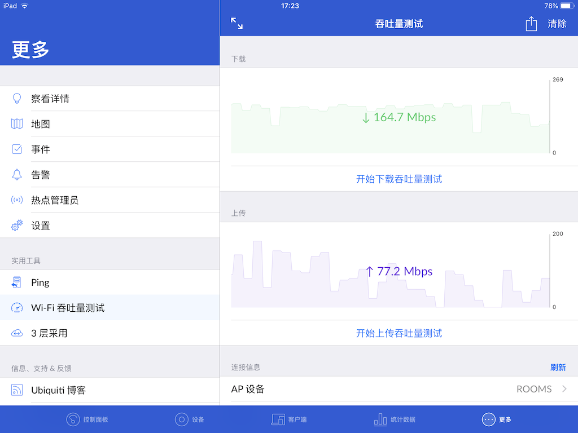Tap the checkbox icon beside 事件
578x433 pixels.
[x=17, y=149]
